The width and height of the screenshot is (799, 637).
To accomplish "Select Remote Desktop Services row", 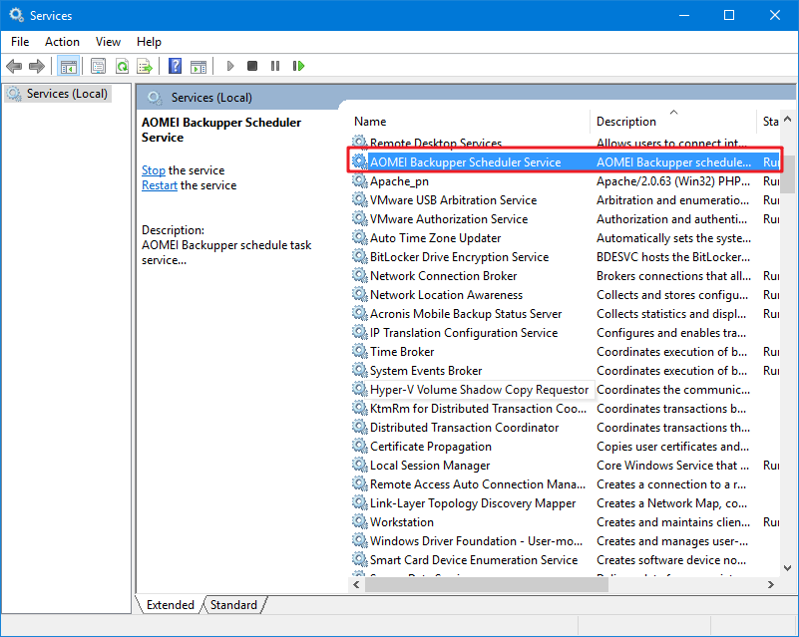I will [565, 144].
